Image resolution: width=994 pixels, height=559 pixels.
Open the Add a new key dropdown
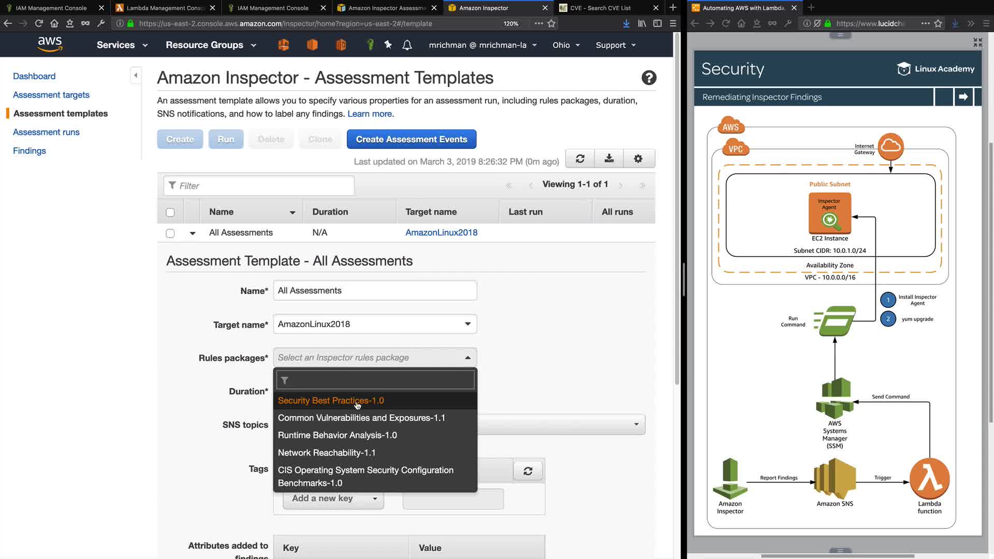coord(333,498)
